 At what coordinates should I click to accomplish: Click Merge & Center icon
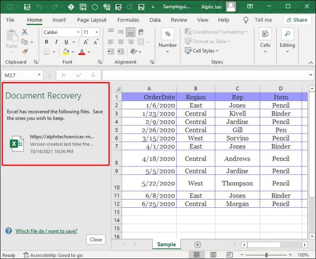tap(141, 42)
